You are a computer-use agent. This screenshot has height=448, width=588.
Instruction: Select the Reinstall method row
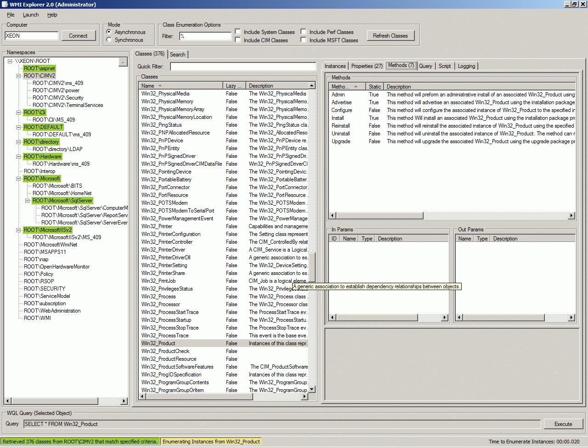[x=452, y=126]
